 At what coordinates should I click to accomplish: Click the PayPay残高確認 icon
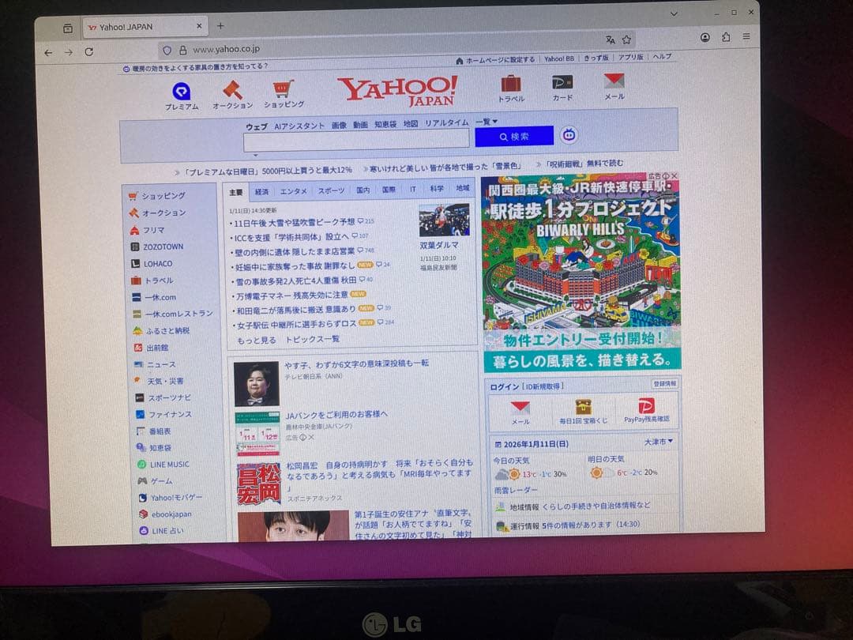tap(646, 407)
